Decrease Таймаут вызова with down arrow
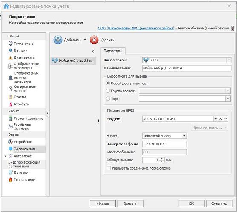This screenshot has width=237, height=213. [162, 161]
